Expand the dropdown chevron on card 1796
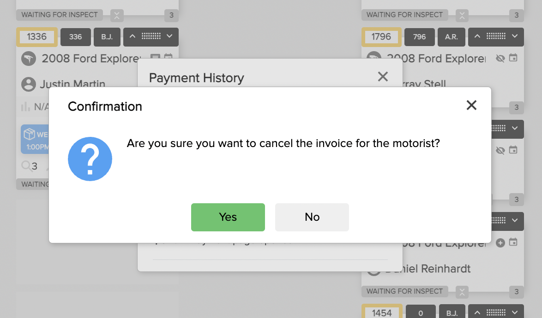Screen dimensions: 542x318 515,36
